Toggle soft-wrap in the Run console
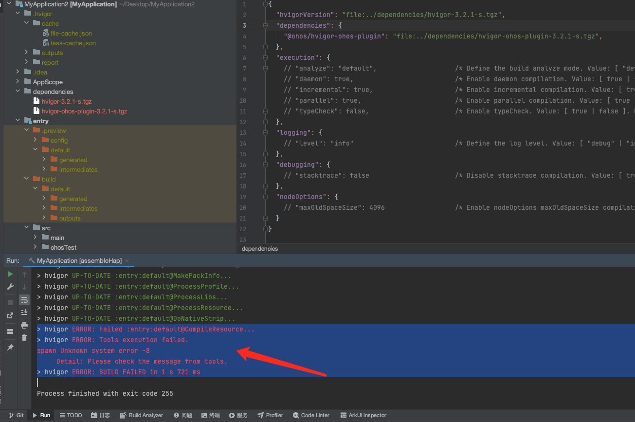 point(24,300)
